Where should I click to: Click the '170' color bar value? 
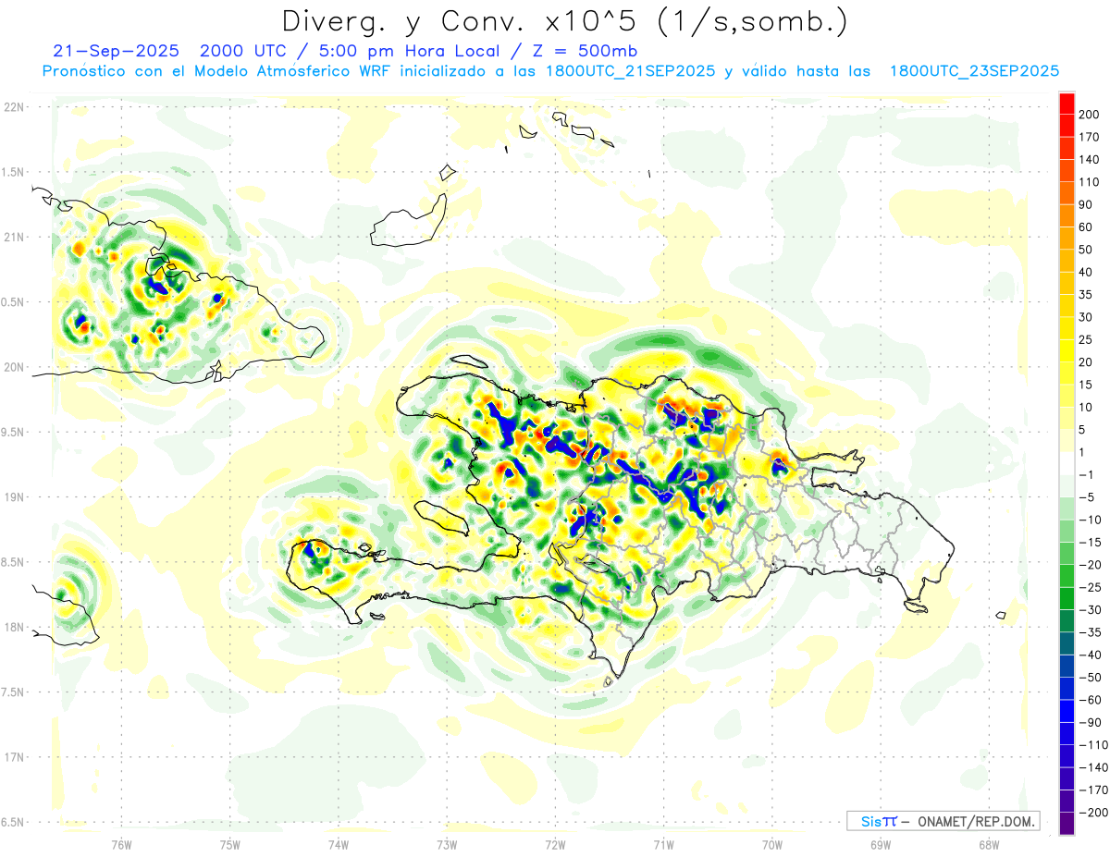[x=1090, y=138]
